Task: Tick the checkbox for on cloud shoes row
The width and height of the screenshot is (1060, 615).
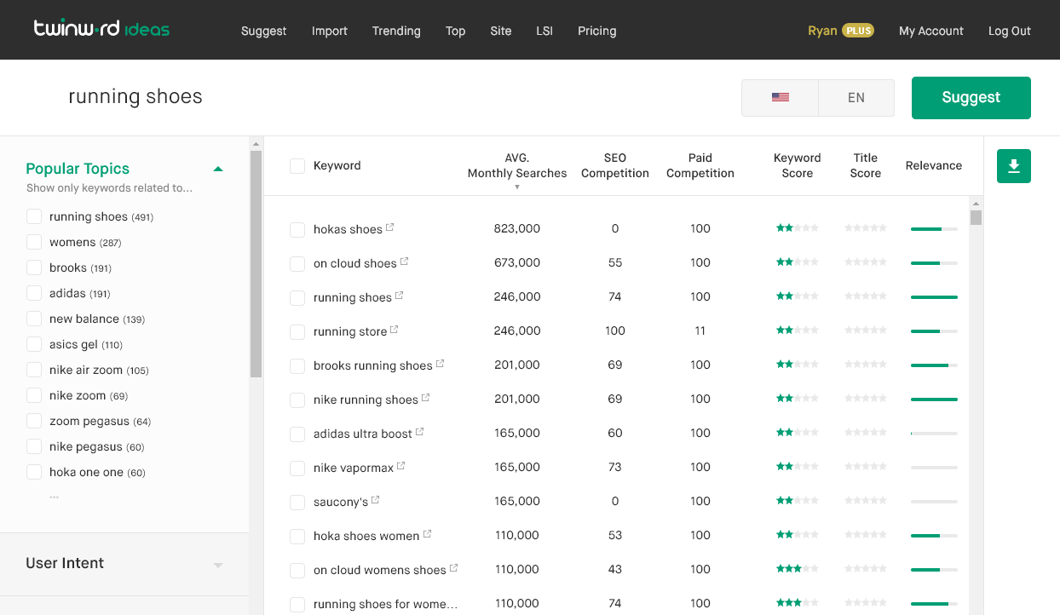Action: pos(297,264)
